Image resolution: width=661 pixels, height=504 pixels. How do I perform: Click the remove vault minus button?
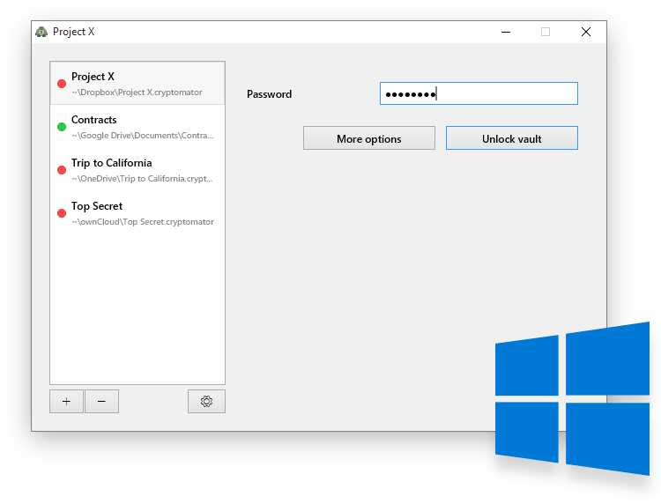click(101, 401)
